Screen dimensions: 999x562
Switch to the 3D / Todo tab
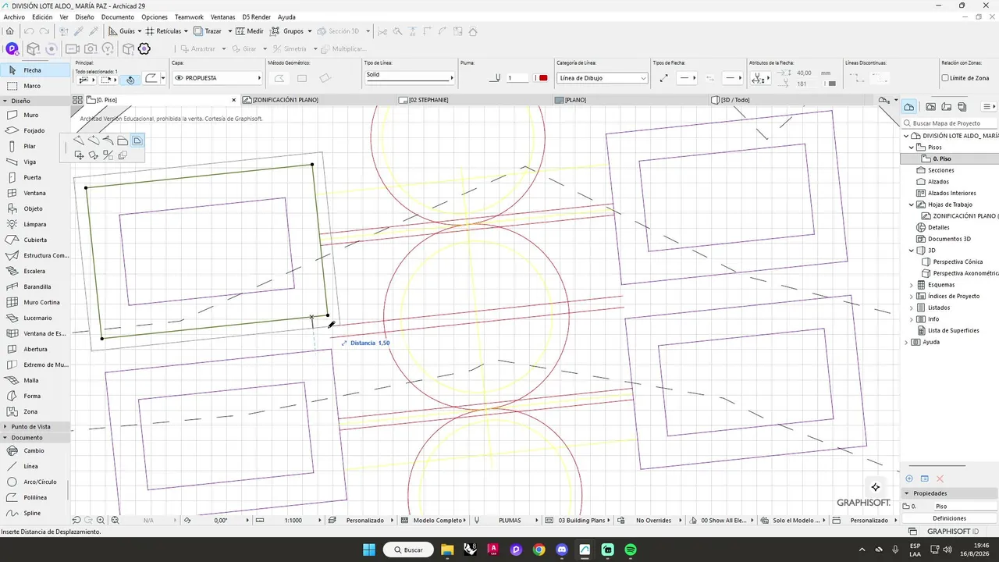(734, 100)
